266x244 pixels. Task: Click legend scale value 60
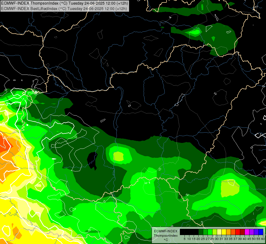point(263,239)
